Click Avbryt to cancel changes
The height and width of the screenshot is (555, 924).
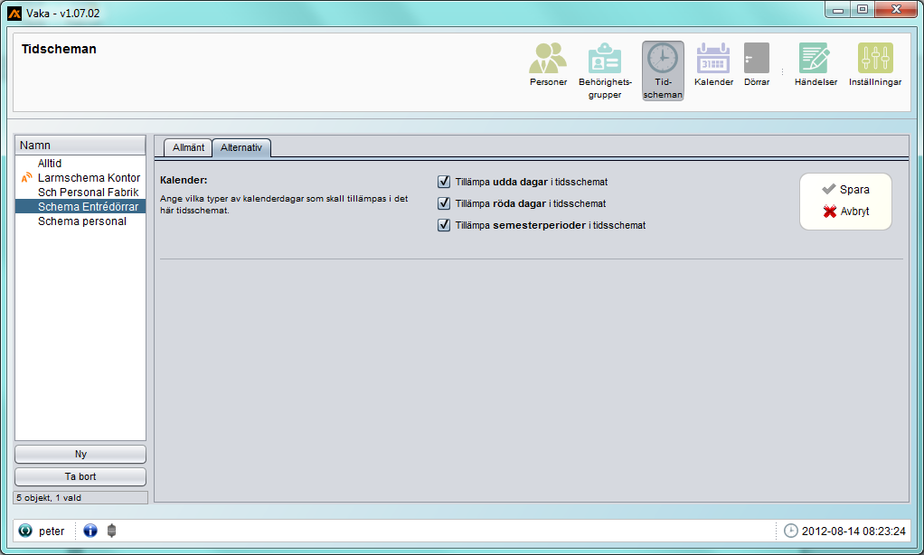pyautogui.click(x=845, y=212)
